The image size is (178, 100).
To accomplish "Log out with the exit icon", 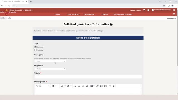I will click(x=174, y=10).
